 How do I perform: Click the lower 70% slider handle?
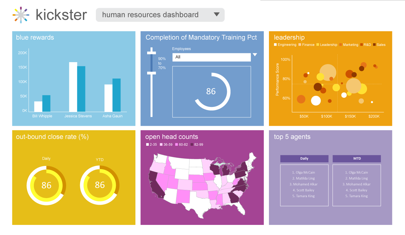tap(152, 73)
